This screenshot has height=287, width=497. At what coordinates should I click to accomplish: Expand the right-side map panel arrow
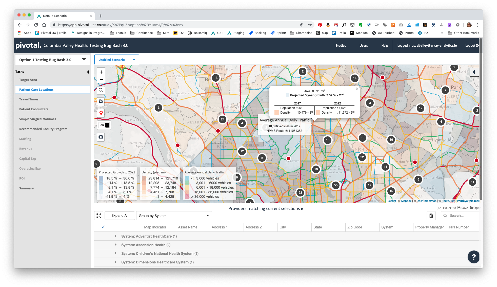[x=474, y=72]
